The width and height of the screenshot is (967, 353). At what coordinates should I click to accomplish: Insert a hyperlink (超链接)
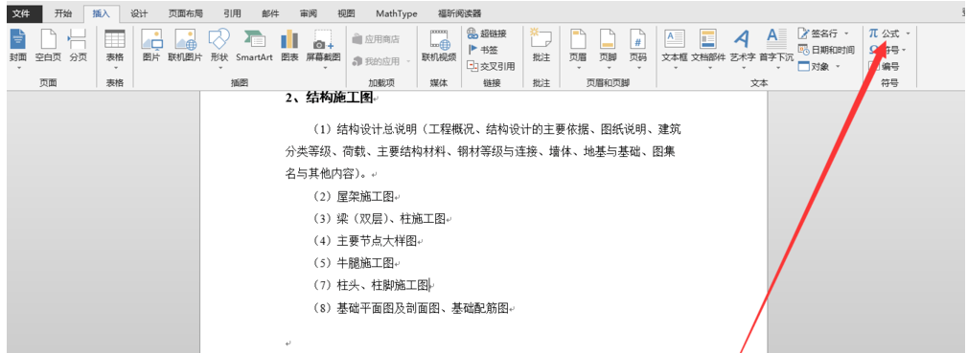point(487,33)
